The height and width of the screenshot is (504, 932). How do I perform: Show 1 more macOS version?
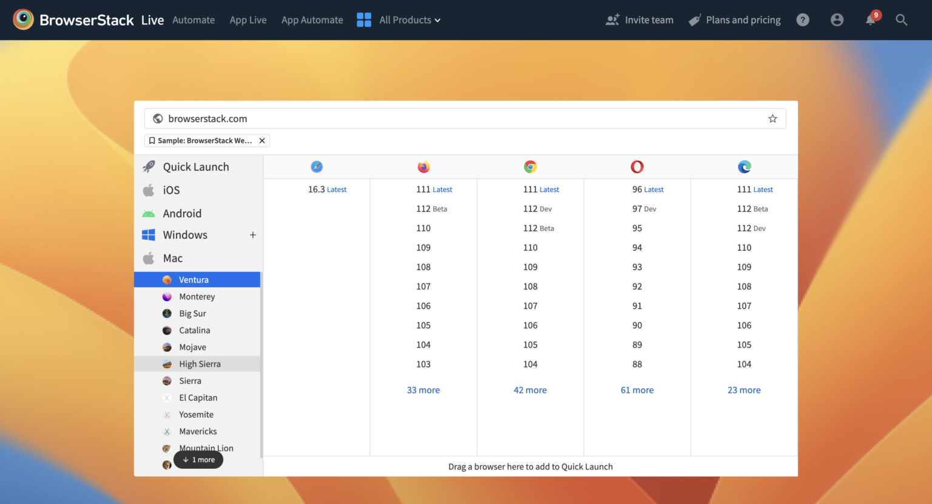pos(198,460)
